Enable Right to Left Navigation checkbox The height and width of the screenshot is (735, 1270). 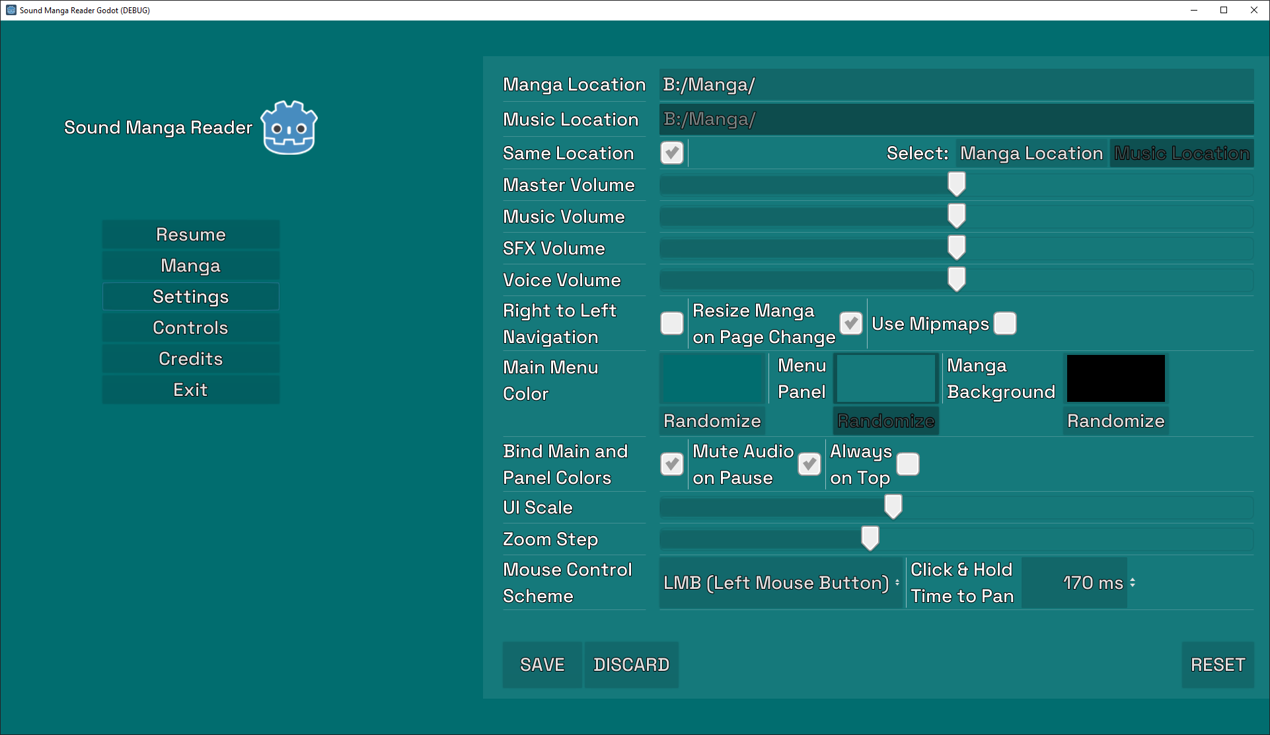[x=672, y=324]
